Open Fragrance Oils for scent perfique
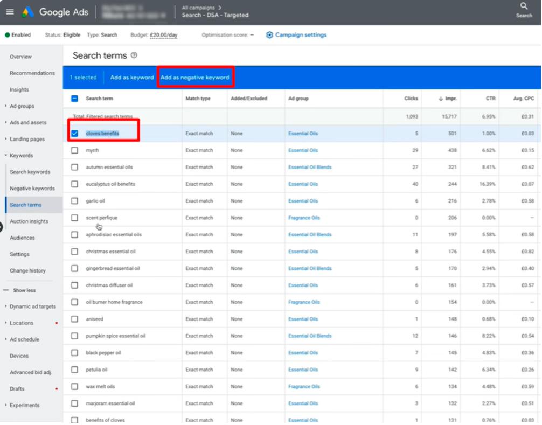The width and height of the screenshot is (542, 425). point(304,218)
